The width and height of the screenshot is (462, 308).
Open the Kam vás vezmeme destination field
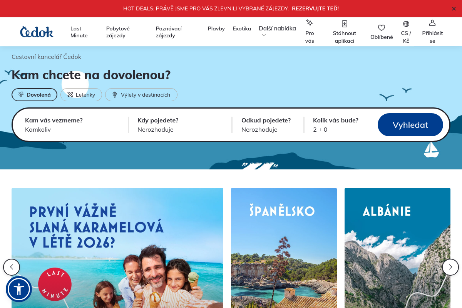pyautogui.click(x=73, y=125)
